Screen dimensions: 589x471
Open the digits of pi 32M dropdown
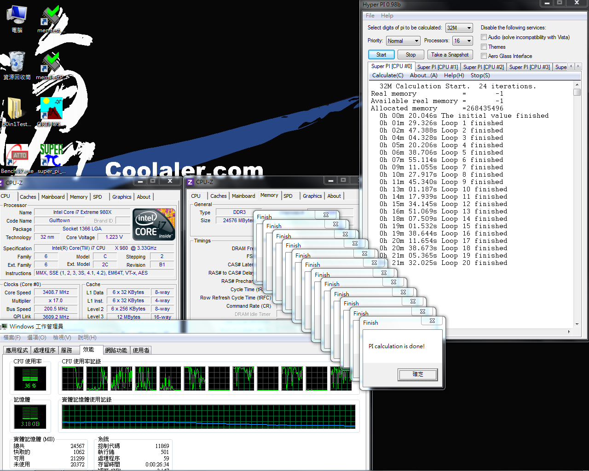tap(459, 28)
